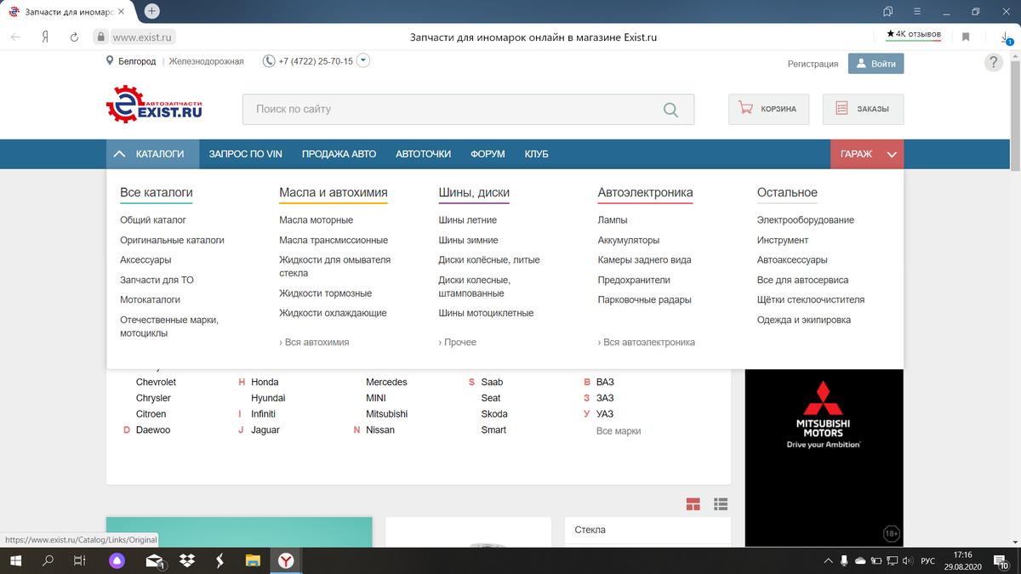This screenshot has width=1021, height=574.
Task: Open Камеры заднего вида link
Action: tap(644, 260)
